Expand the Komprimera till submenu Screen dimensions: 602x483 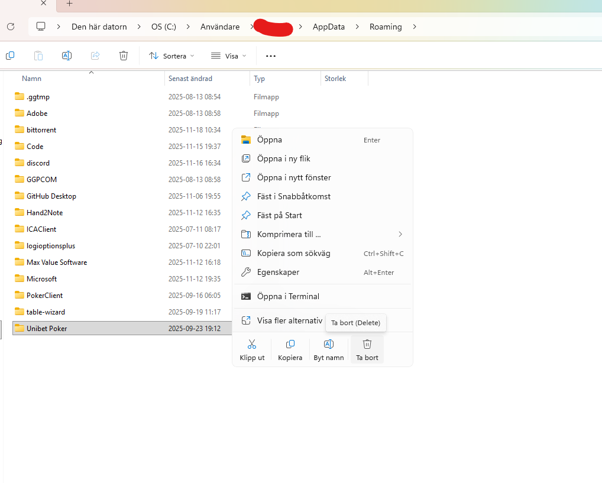click(x=400, y=234)
